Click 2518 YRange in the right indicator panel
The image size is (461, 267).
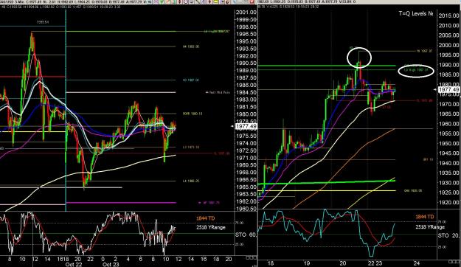[430, 227]
